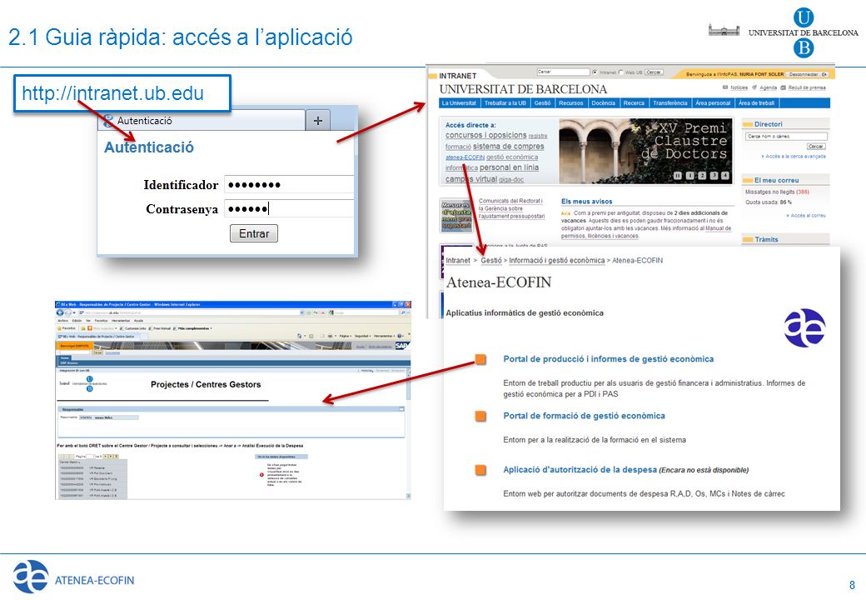Image resolution: width=866 pixels, height=600 pixels.
Task: Open the giga-doc link
Action: coord(511,179)
